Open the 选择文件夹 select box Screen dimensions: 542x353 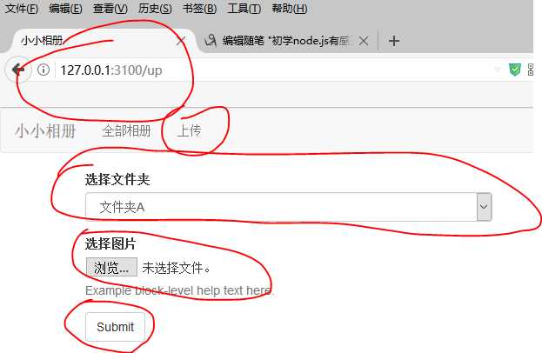[x=288, y=207]
